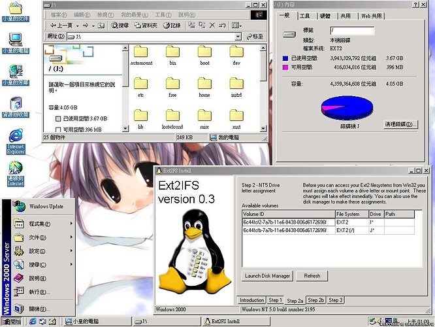Switch to Tools tab in properties dialog
435x327 pixels.
coord(305,16)
